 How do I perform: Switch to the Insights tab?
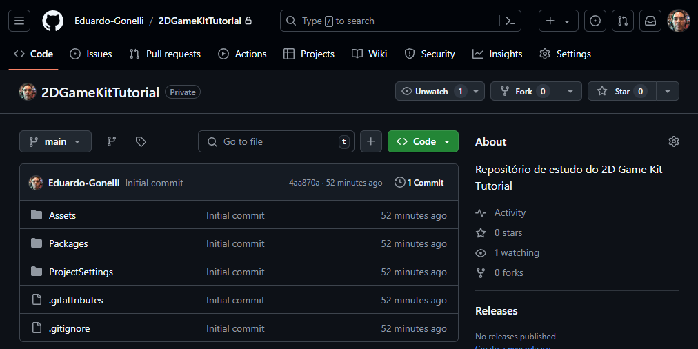(497, 54)
